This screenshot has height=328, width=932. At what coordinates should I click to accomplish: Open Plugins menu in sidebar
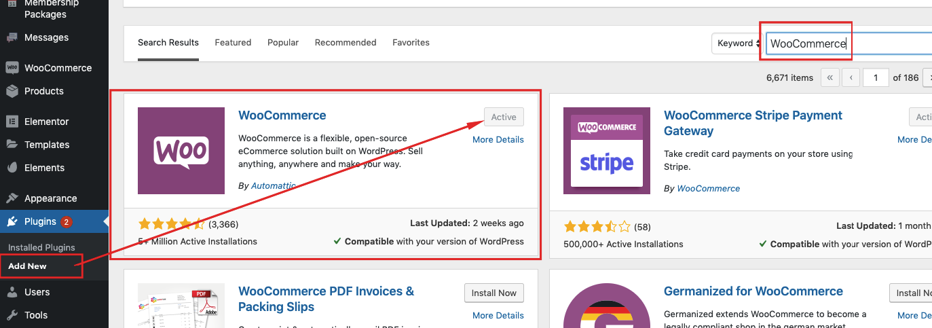point(54,221)
